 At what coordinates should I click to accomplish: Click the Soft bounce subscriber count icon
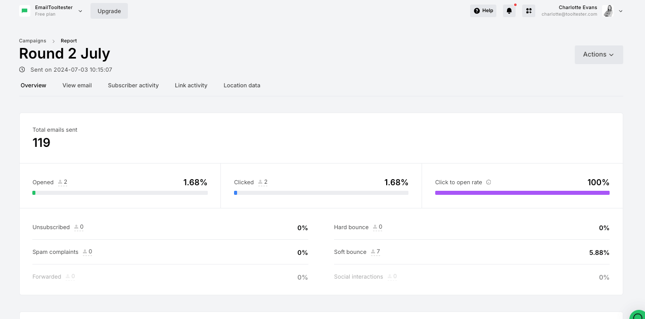click(373, 252)
